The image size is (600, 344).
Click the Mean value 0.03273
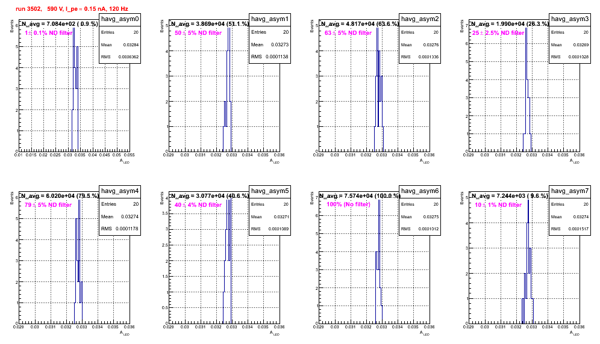click(280, 45)
